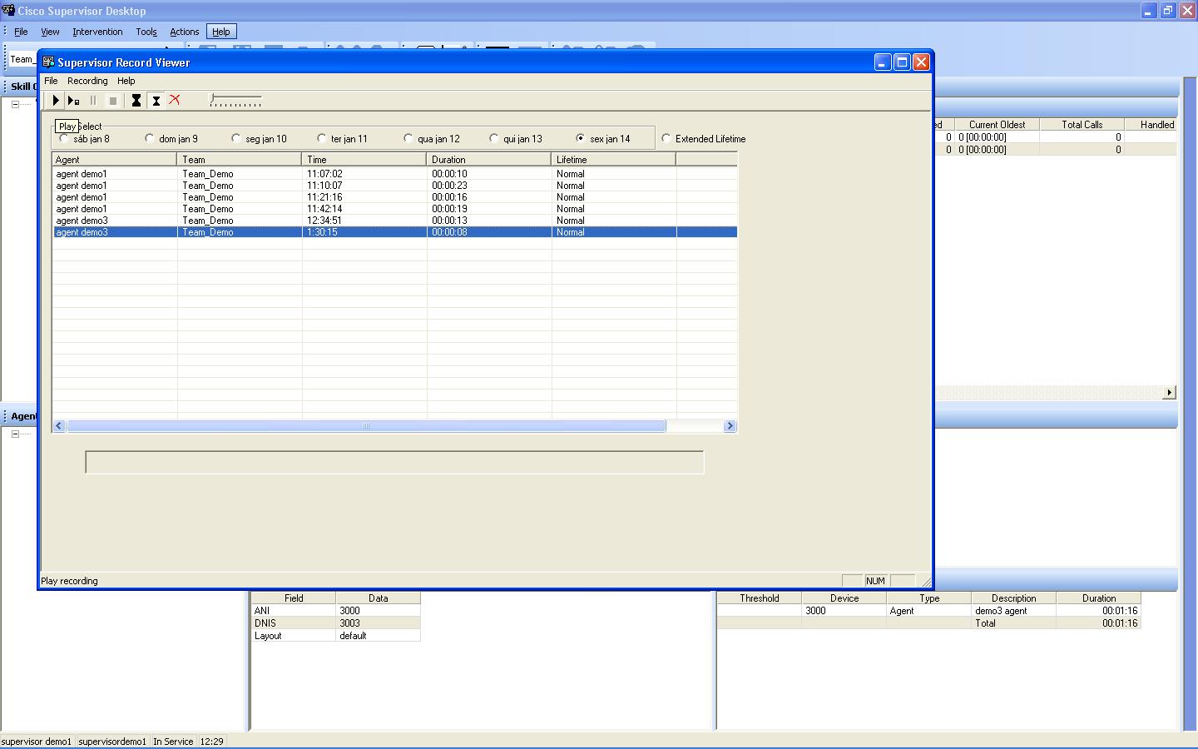Maximize the Supervisor Record Viewer window

[902, 62]
